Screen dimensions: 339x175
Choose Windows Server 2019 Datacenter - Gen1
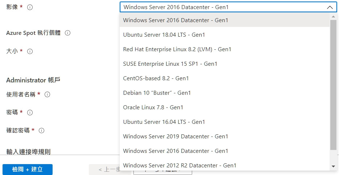pyautogui.click(x=175, y=137)
